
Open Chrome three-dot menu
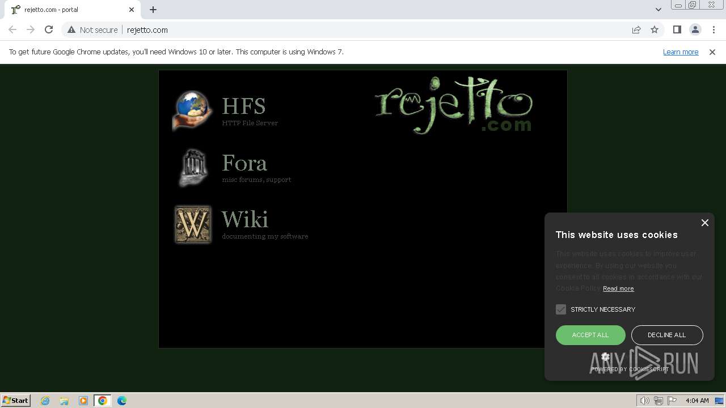point(714,29)
